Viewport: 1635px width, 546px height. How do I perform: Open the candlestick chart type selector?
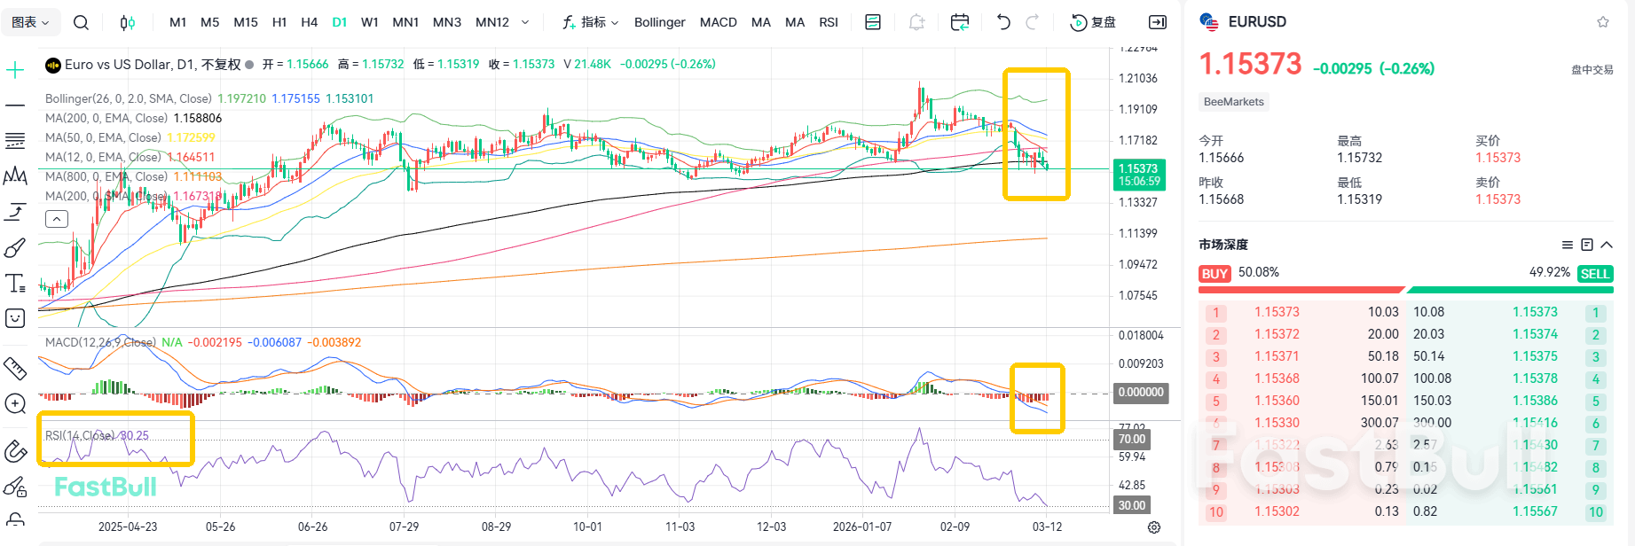coord(128,22)
